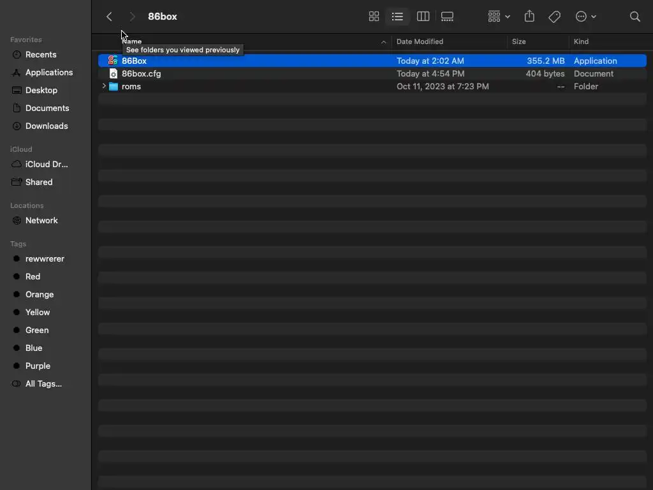This screenshot has height=490, width=653.
Task: Click the '404 bytes' size cell
Action: click(x=545, y=74)
